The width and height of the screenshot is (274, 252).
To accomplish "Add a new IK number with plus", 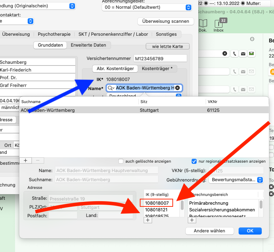I will click(x=148, y=220).
